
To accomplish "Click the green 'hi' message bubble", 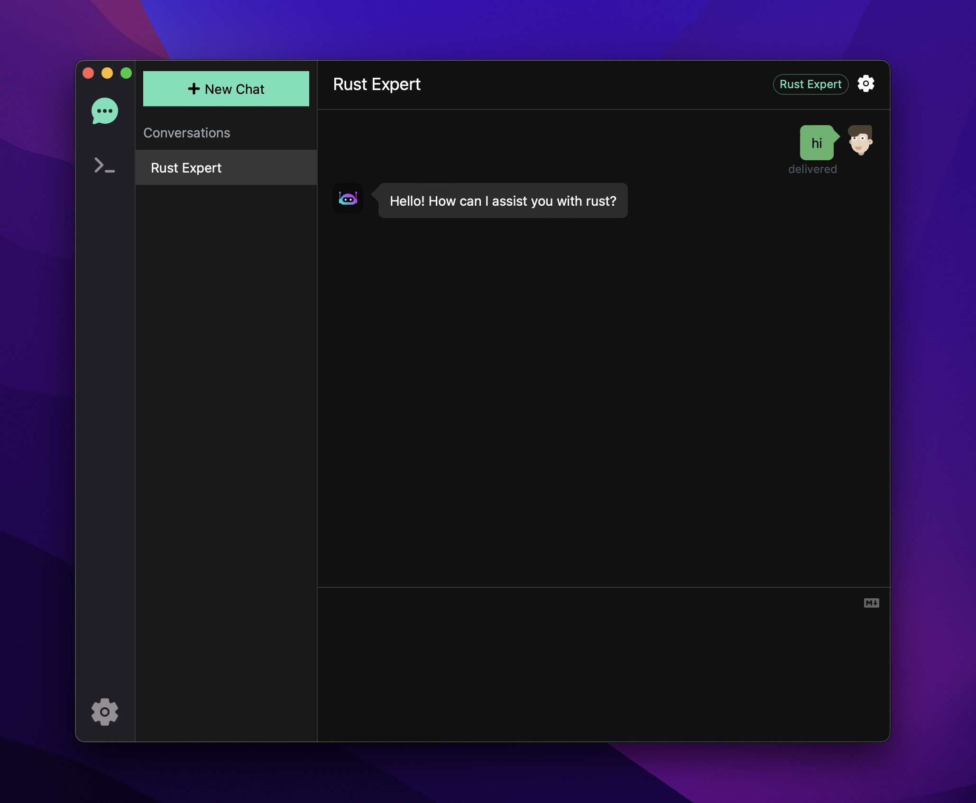I will (x=816, y=143).
